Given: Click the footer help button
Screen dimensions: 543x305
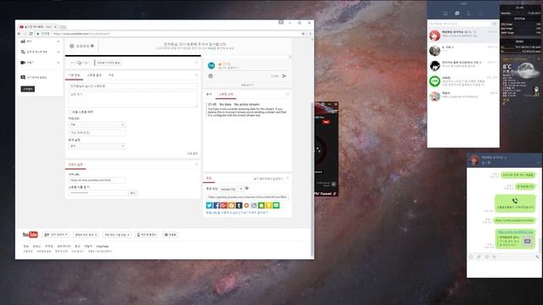Looking at the screenshot, I should 170,235.
